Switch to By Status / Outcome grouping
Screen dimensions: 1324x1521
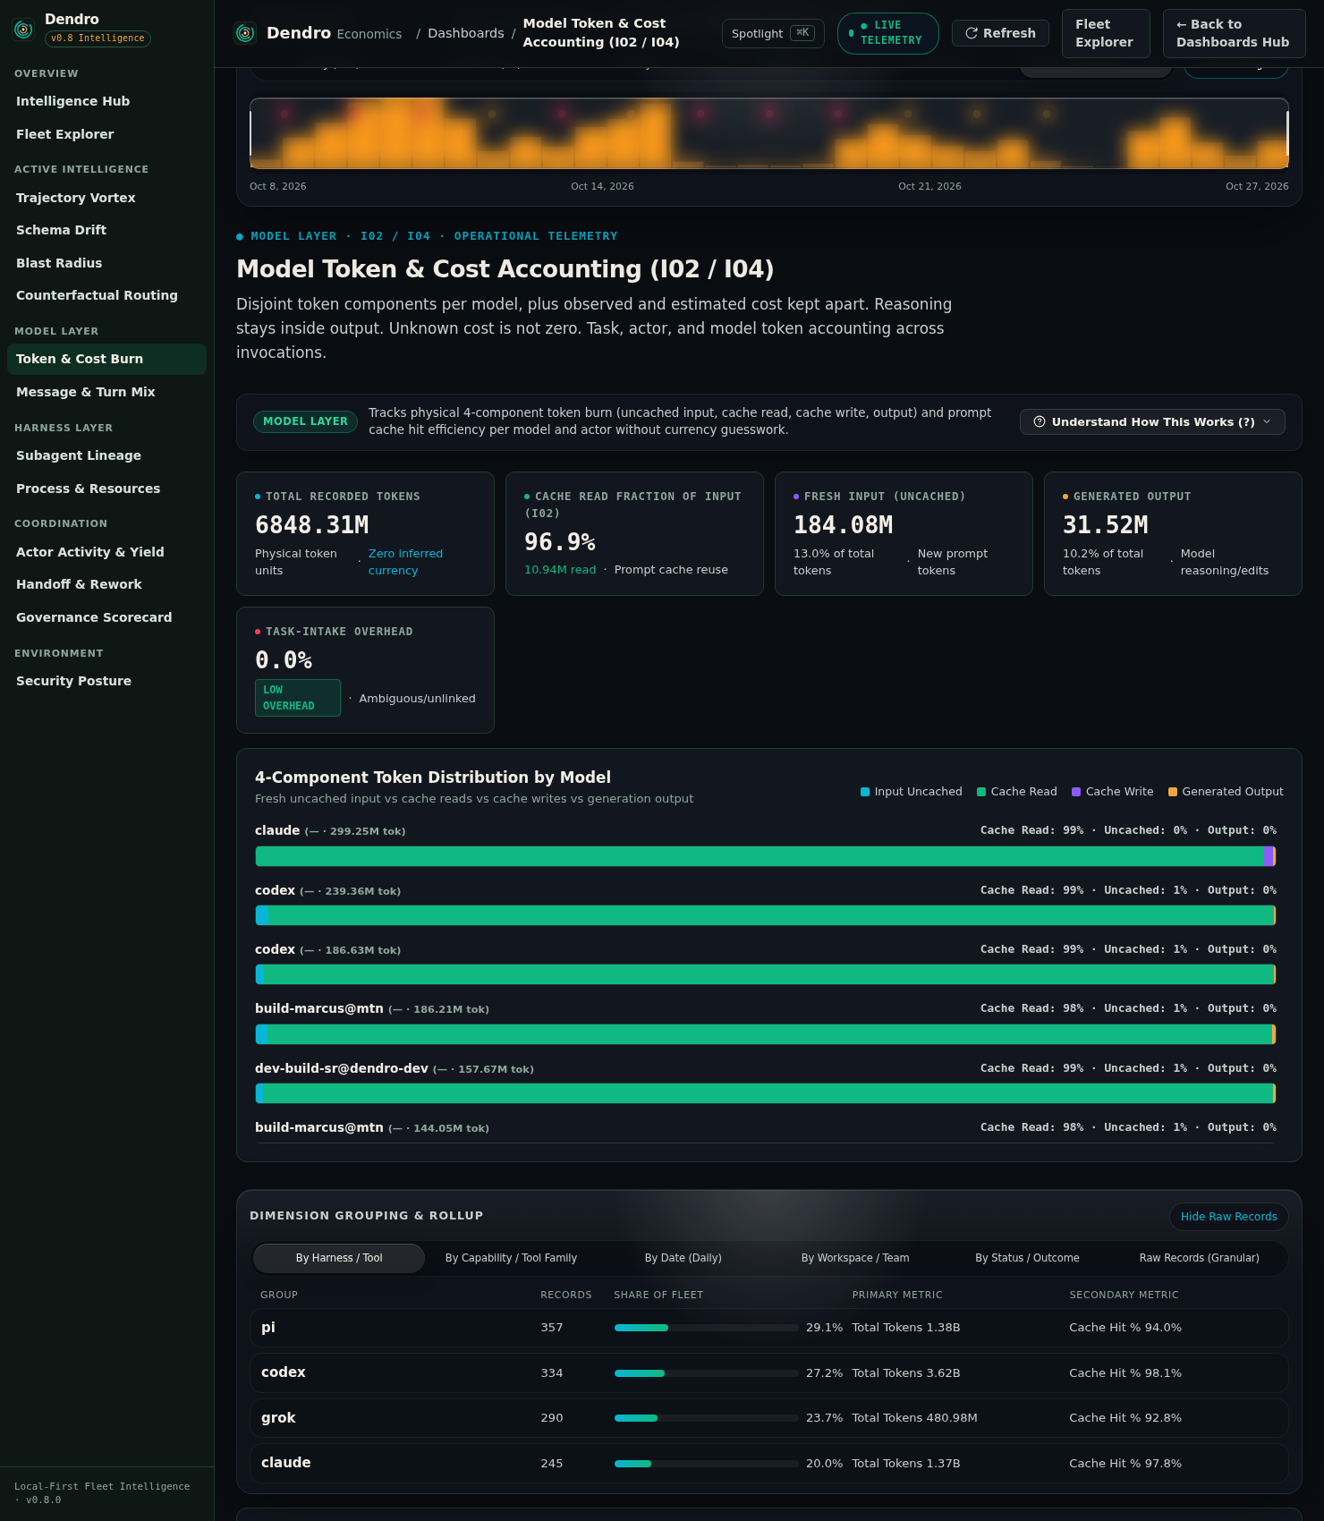coord(1027,1258)
